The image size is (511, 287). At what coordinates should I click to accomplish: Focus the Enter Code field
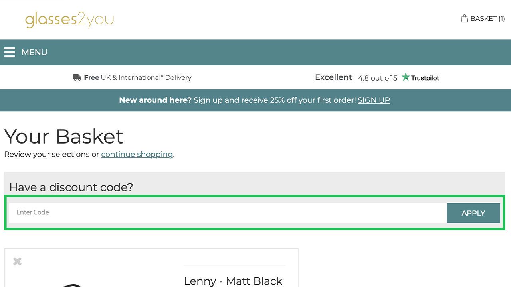228,213
